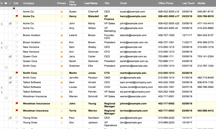Enable the Primary star for Martin Jones
216x129 pixels.
coord(62,73)
